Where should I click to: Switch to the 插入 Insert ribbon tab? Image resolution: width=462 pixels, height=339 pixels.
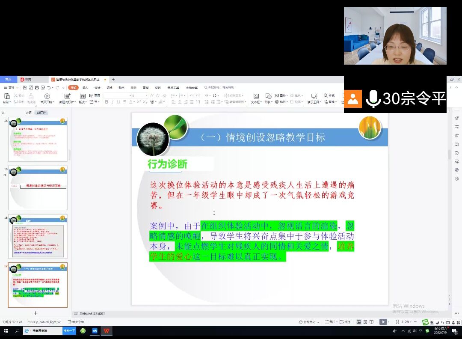[x=85, y=88]
